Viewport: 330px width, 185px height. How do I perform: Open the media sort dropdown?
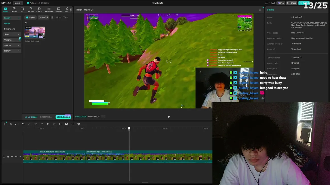click(x=58, y=17)
